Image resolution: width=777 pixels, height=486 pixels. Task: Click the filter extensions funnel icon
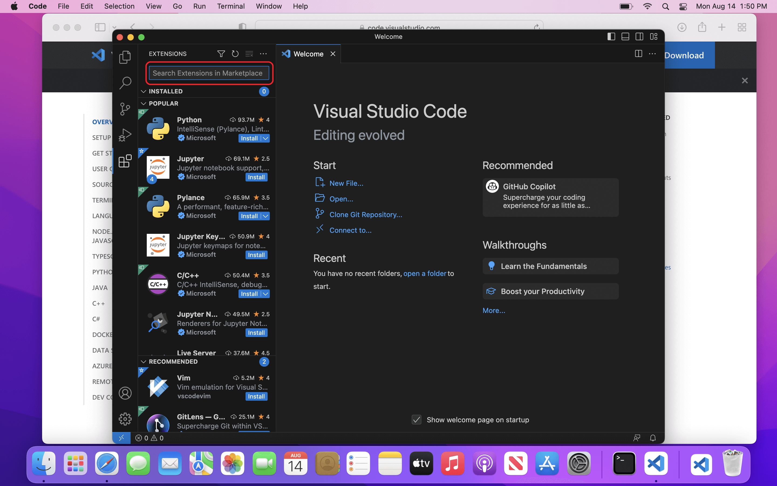[x=221, y=54]
